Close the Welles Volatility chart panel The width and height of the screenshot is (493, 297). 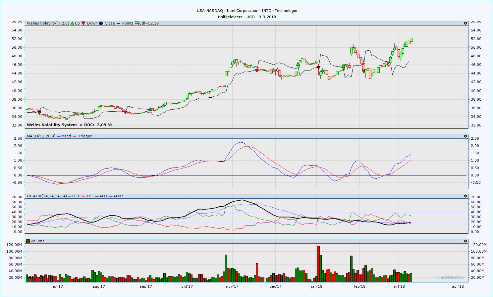(466, 23)
